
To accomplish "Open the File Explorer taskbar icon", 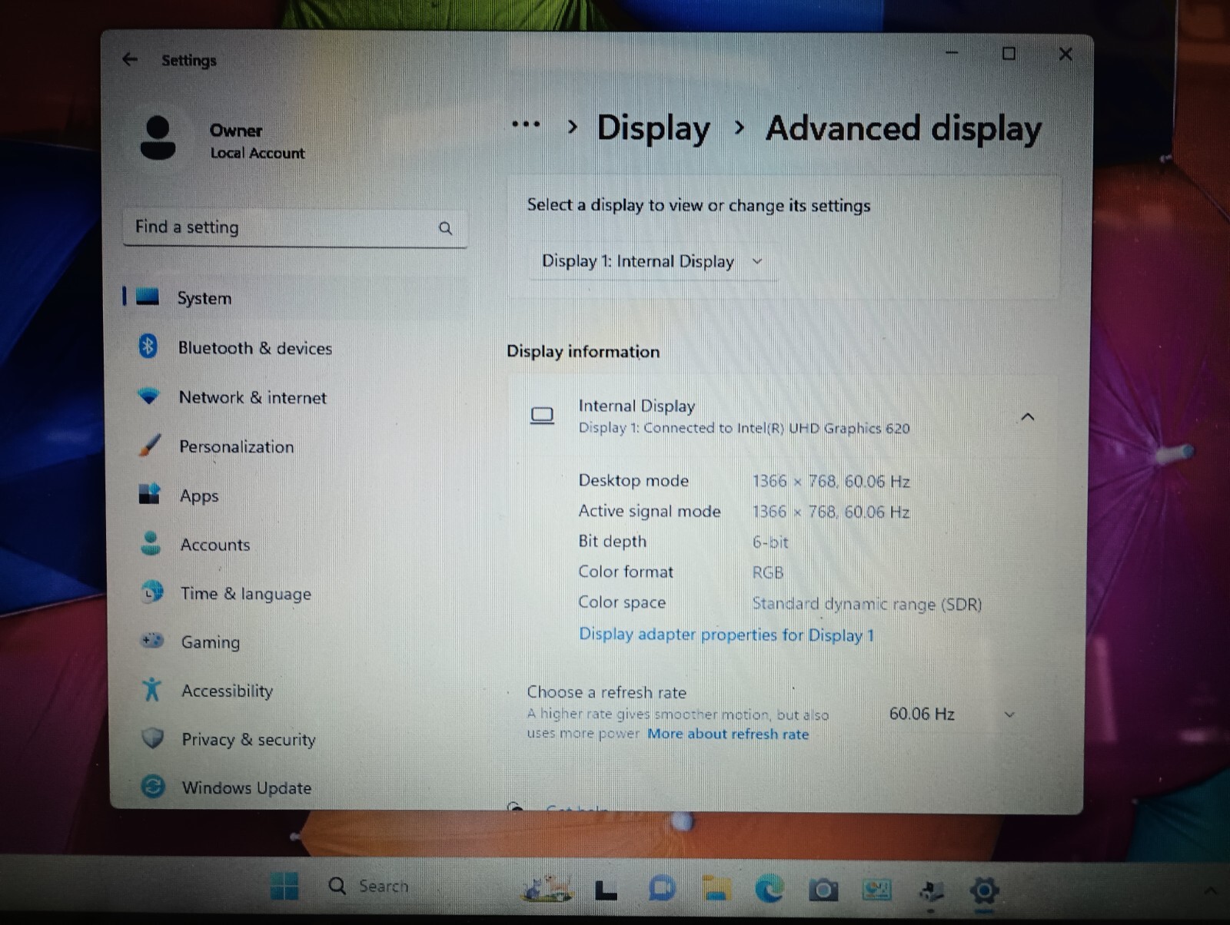I will (716, 889).
